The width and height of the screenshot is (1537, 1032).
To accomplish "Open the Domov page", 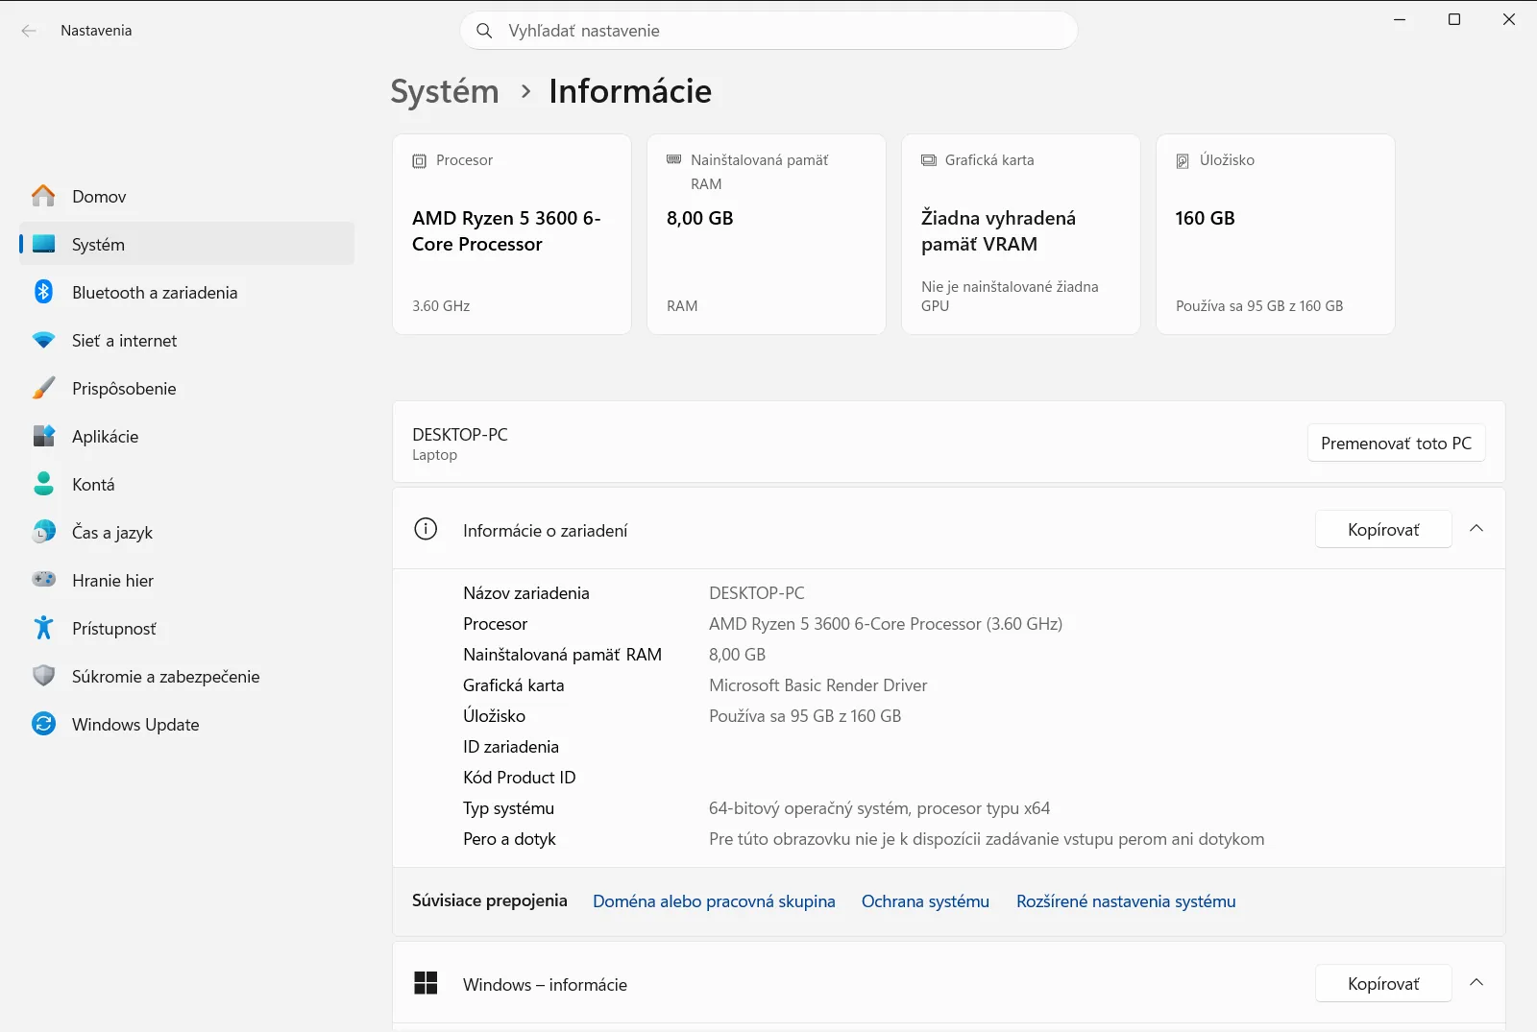I will [186, 196].
